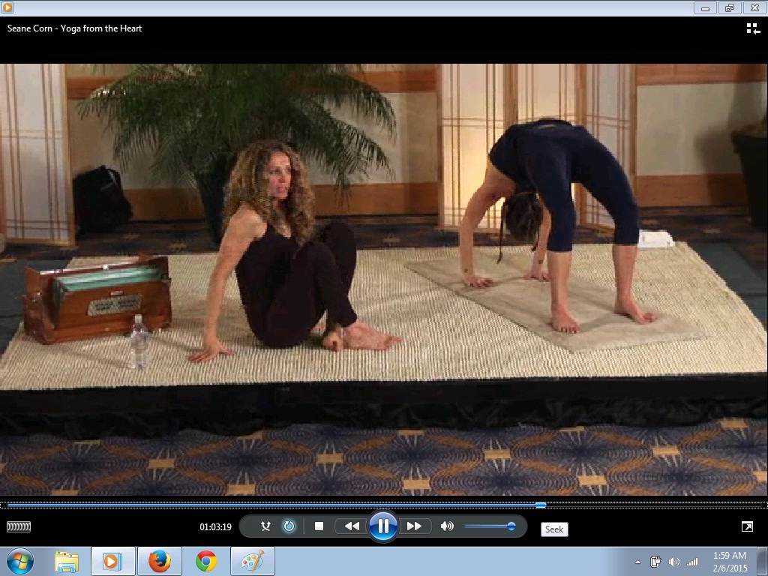The image size is (768, 576).
Task: Open system tray volume control
Action: coord(674,562)
